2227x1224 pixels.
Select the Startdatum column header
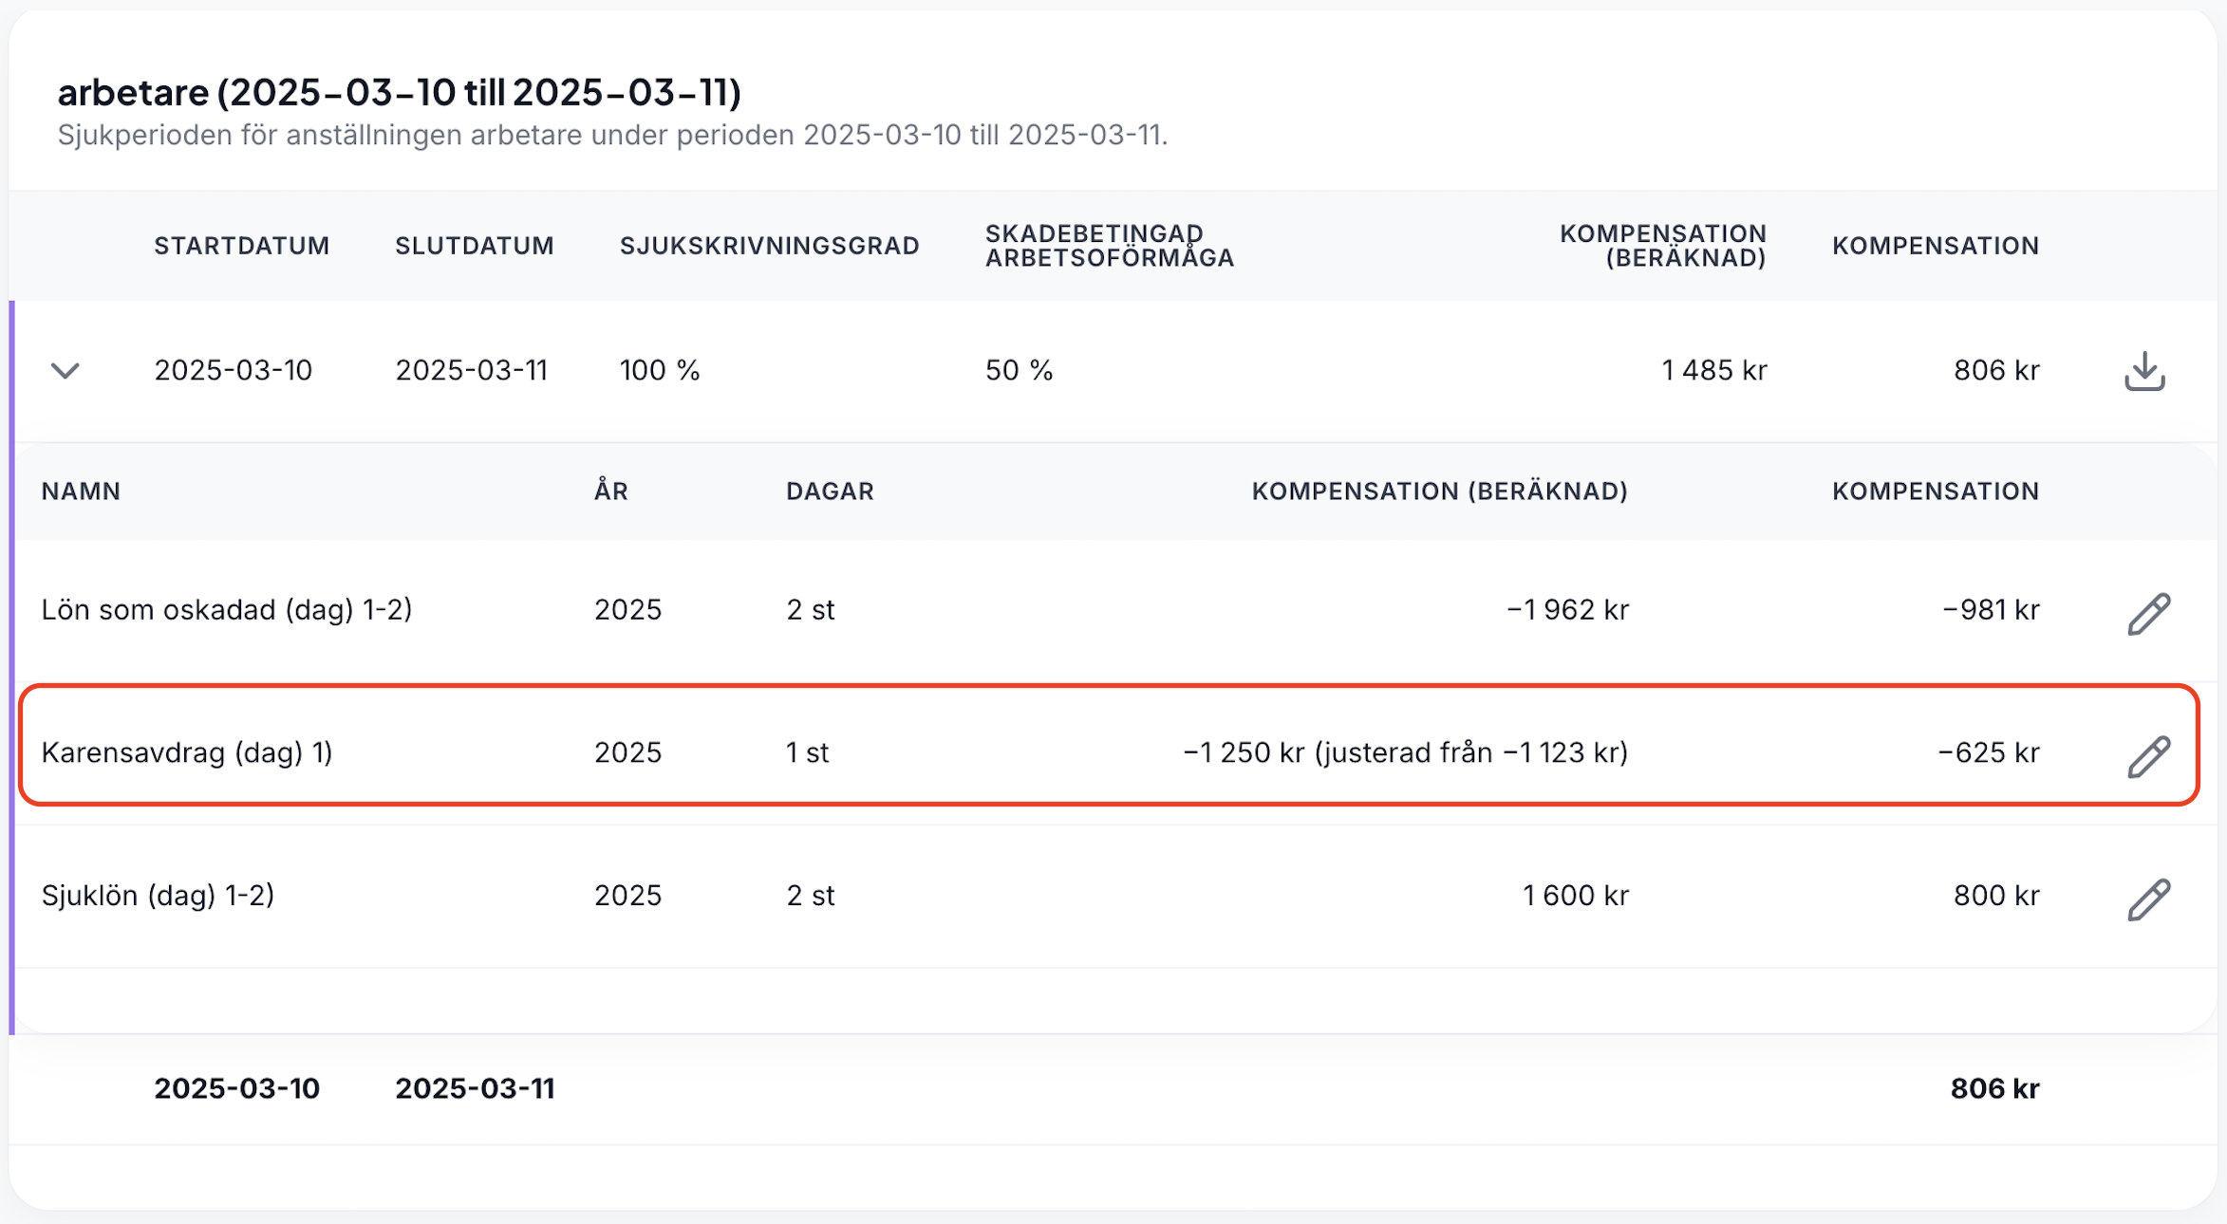(242, 246)
